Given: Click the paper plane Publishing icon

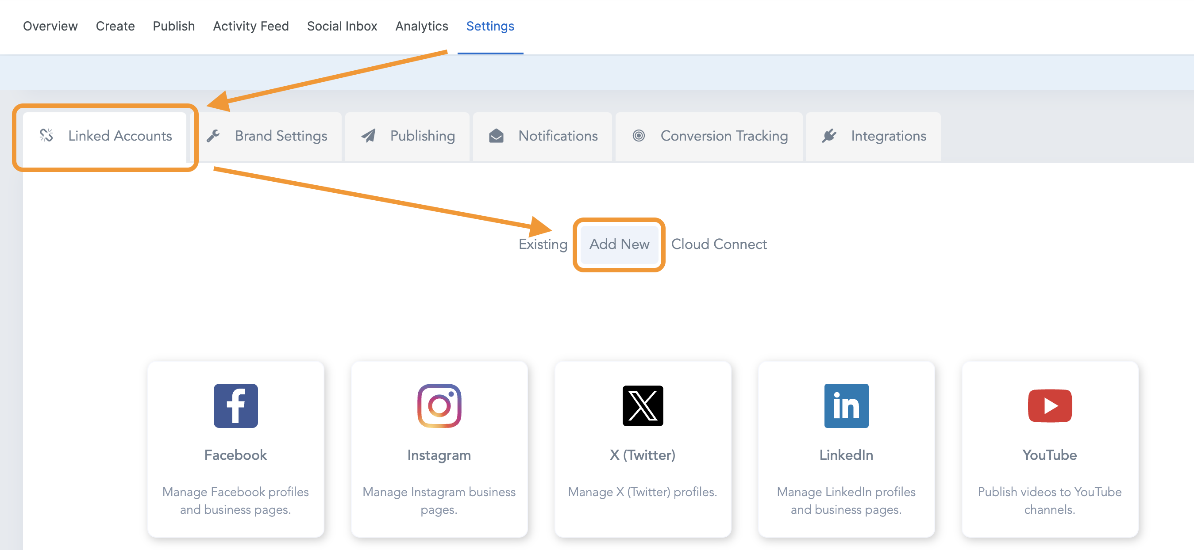Looking at the screenshot, I should (x=369, y=136).
